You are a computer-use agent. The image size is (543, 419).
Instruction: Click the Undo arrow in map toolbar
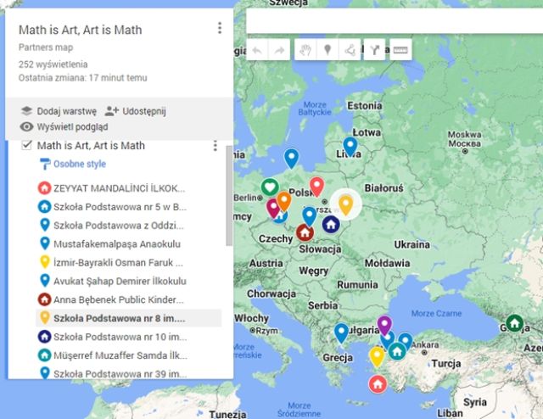tap(257, 51)
